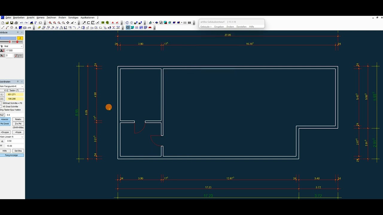Click the blue color swatch in Attribute panel
383x215 pixels.
[x=8, y=38]
